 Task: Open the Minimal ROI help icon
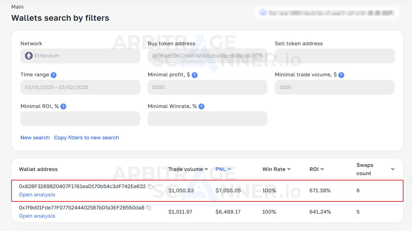[63, 106]
